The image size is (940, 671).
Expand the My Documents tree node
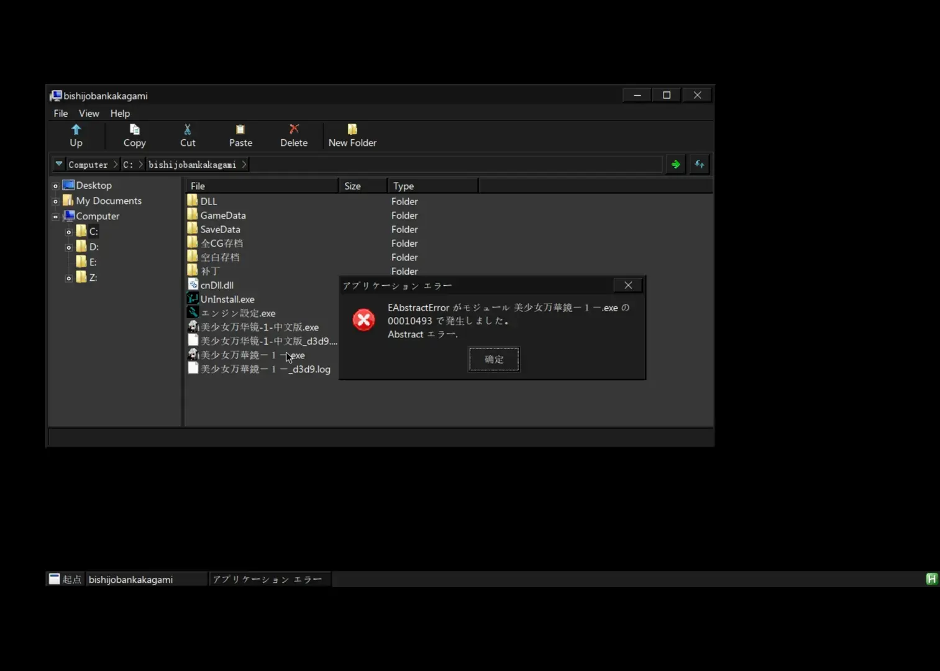[x=55, y=201]
